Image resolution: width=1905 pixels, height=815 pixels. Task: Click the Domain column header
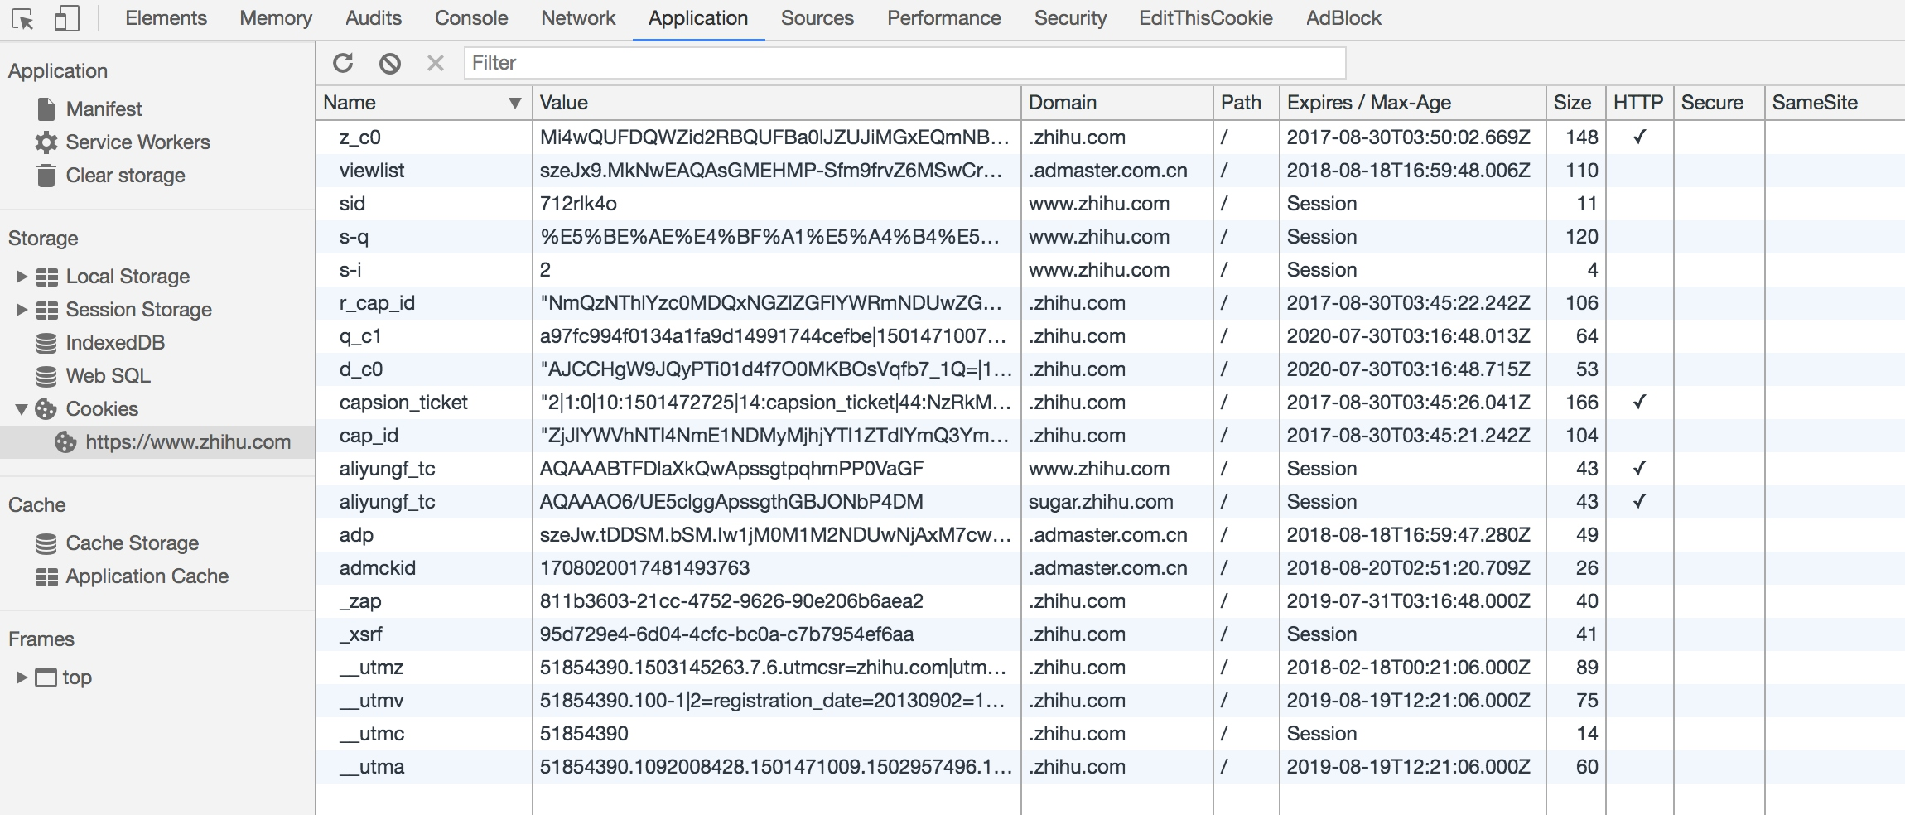point(1116,103)
